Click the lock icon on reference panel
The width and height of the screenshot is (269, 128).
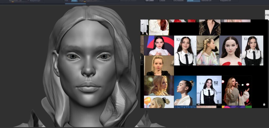[264, 104]
